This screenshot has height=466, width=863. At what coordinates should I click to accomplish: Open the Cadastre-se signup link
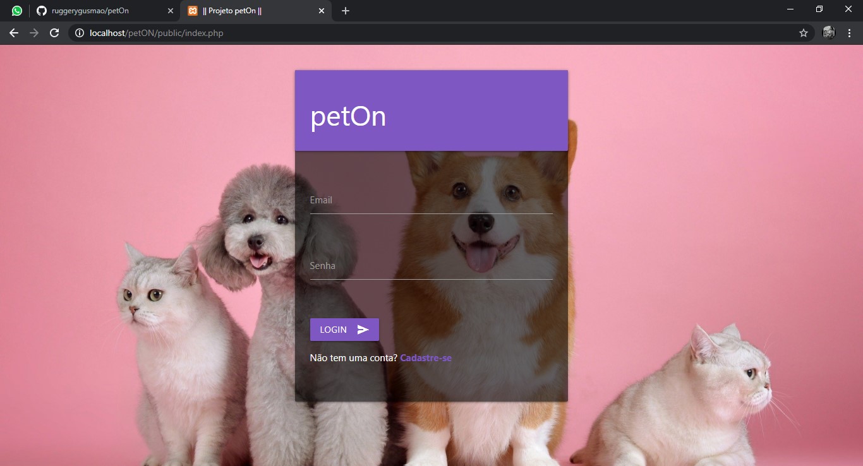tap(426, 358)
